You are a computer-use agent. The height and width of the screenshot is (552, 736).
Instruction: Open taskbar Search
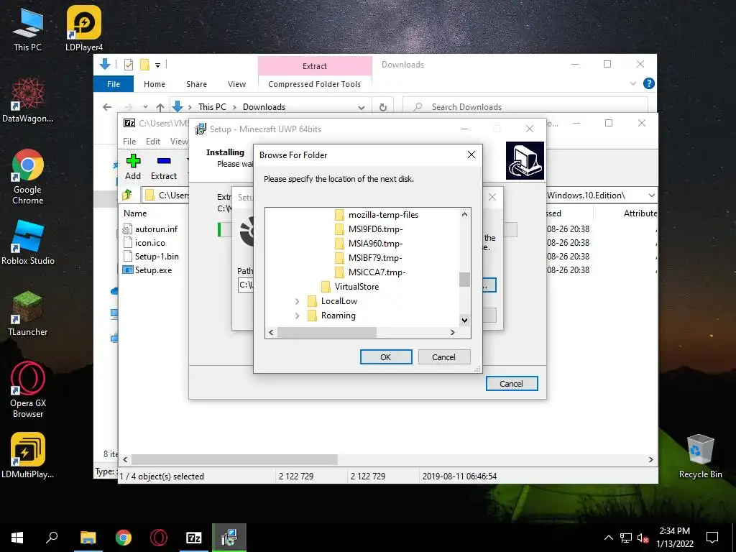coord(52,538)
